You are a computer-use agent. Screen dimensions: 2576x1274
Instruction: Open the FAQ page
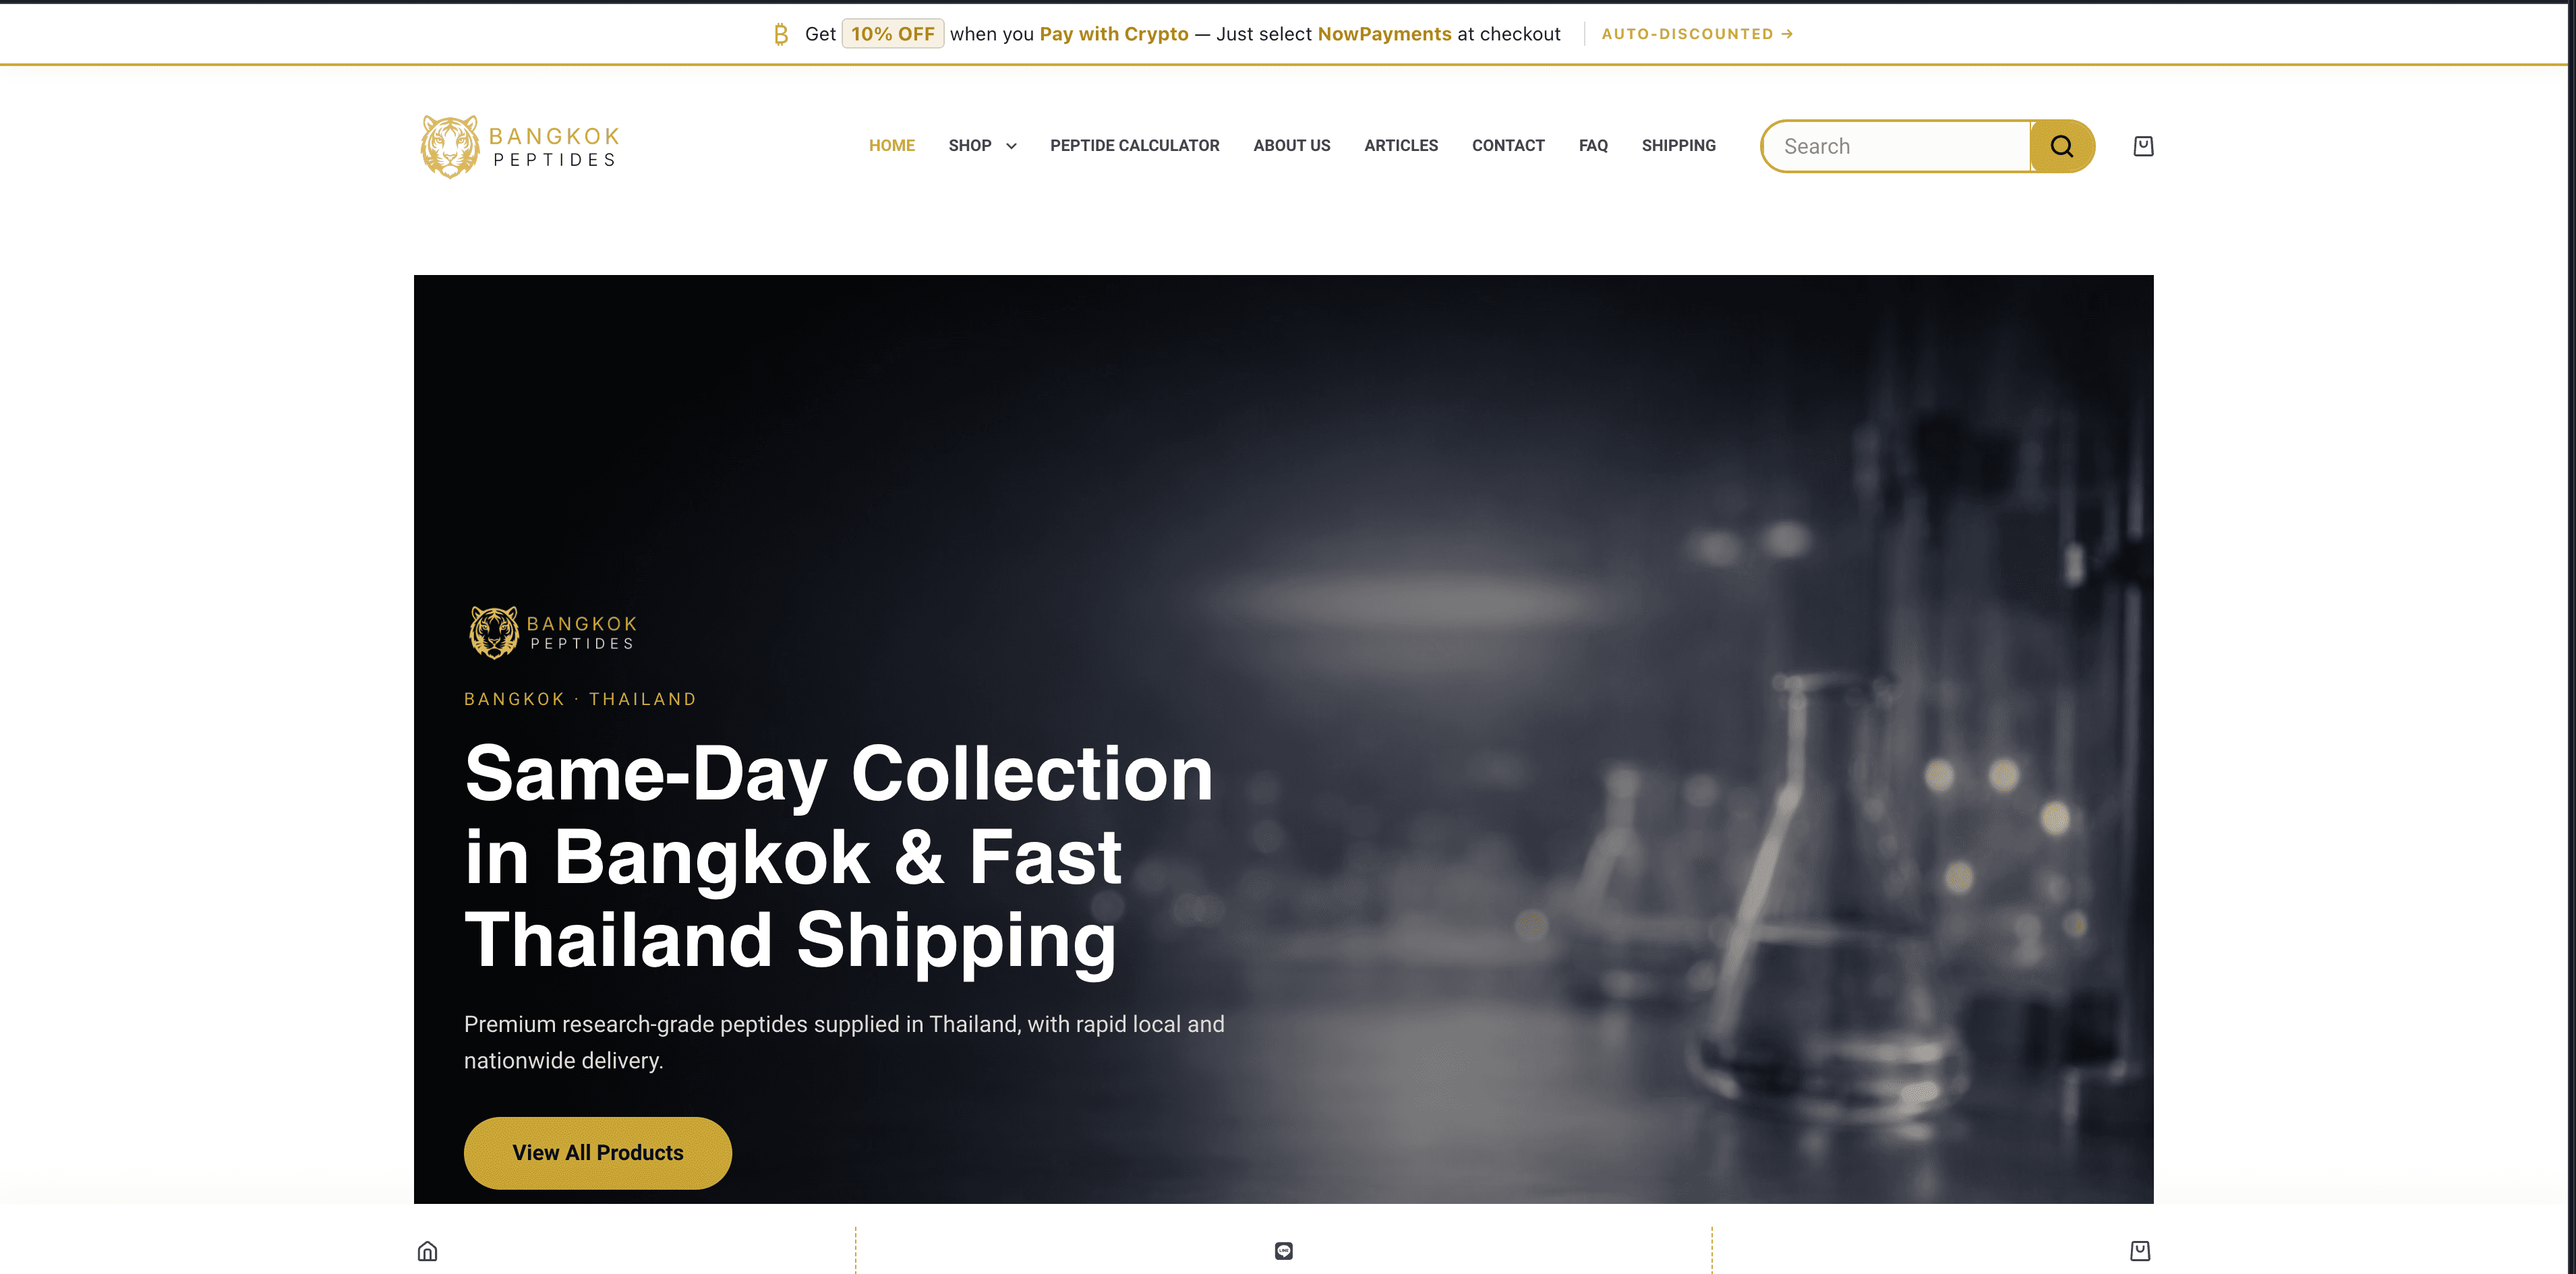coord(1592,146)
